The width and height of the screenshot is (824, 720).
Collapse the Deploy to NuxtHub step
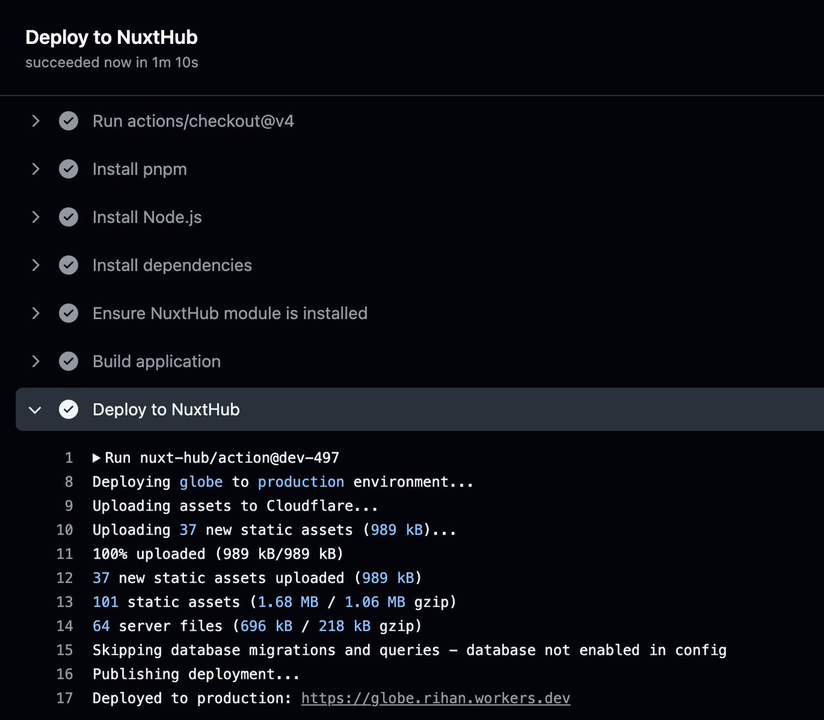click(x=36, y=409)
